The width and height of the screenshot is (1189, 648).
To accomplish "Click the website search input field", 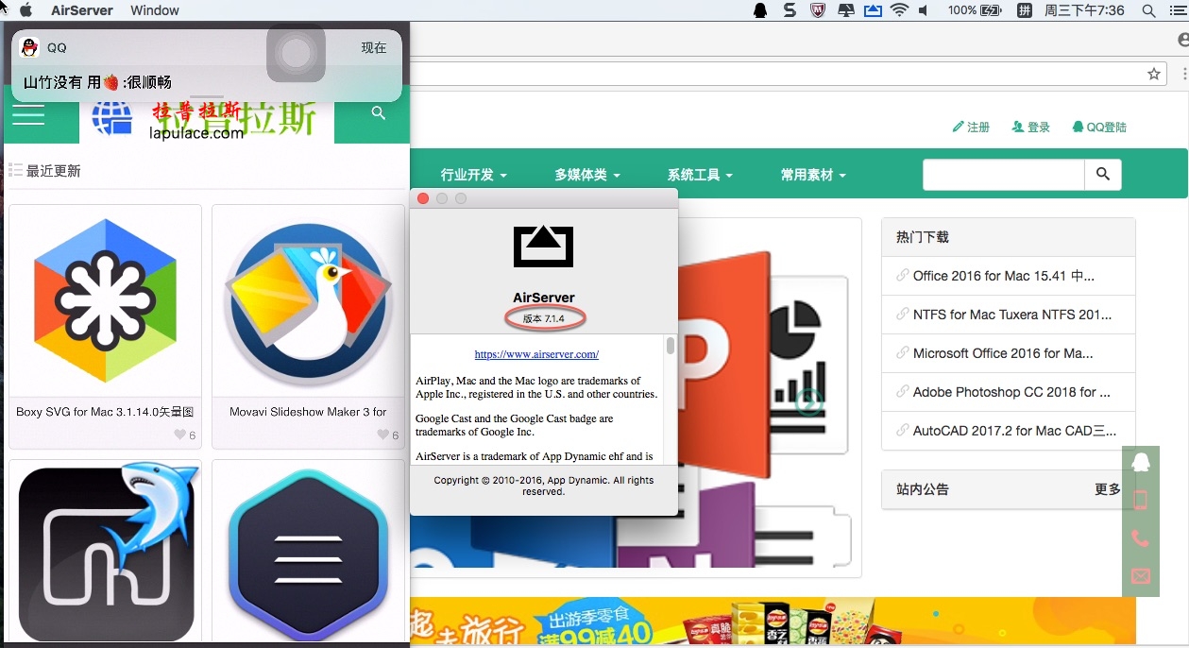I will click(x=1003, y=175).
